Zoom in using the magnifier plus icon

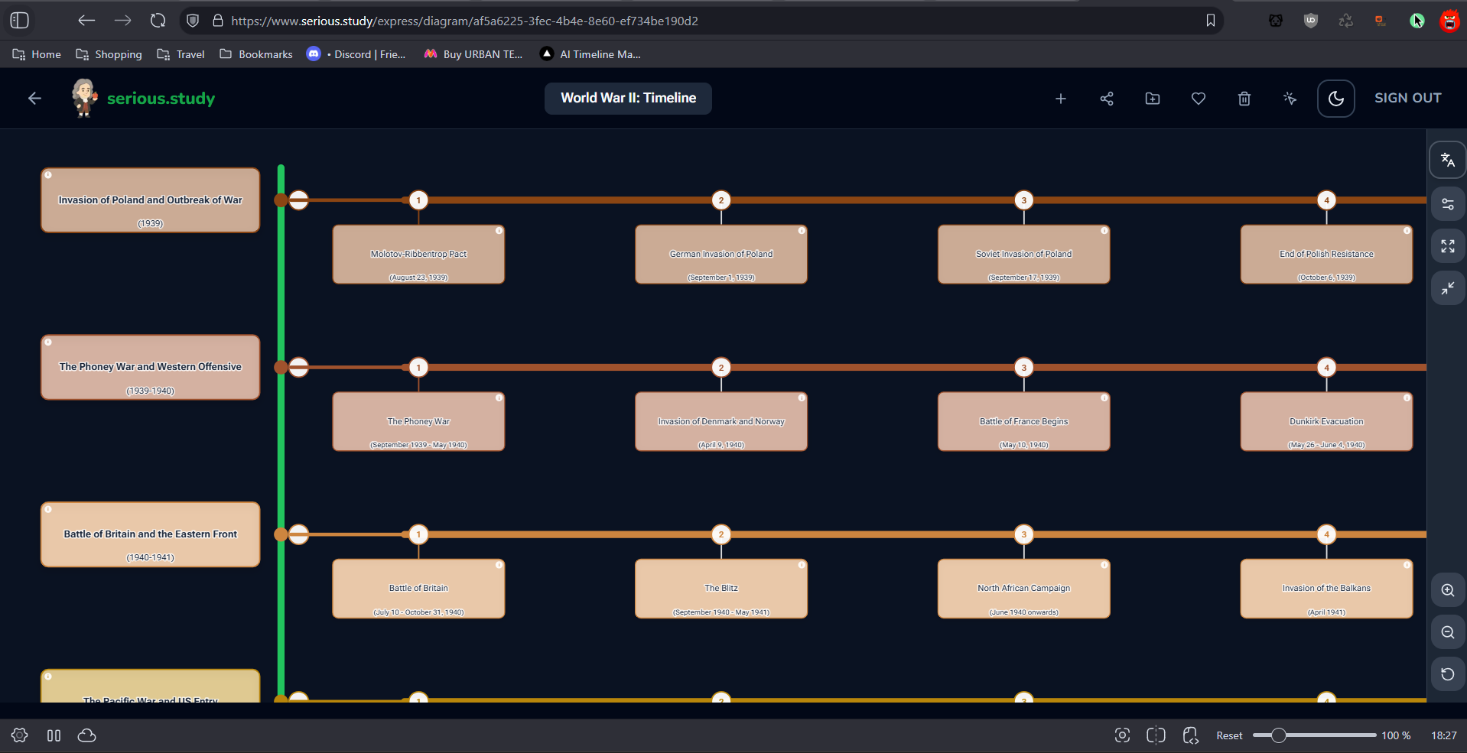(1446, 589)
